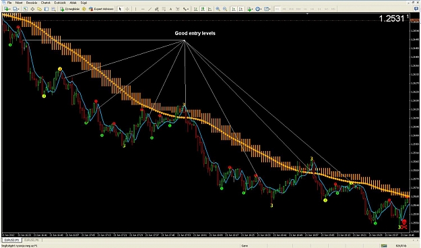Open the Beszúrás menu

coord(32,3)
